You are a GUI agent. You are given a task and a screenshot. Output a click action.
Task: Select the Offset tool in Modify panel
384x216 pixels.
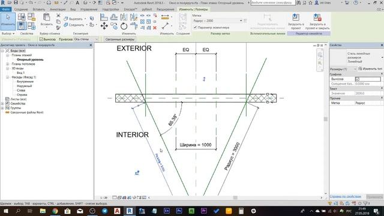coord(113,17)
